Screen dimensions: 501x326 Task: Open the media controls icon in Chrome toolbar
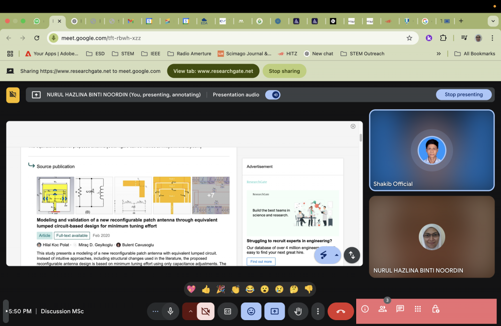(x=464, y=38)
